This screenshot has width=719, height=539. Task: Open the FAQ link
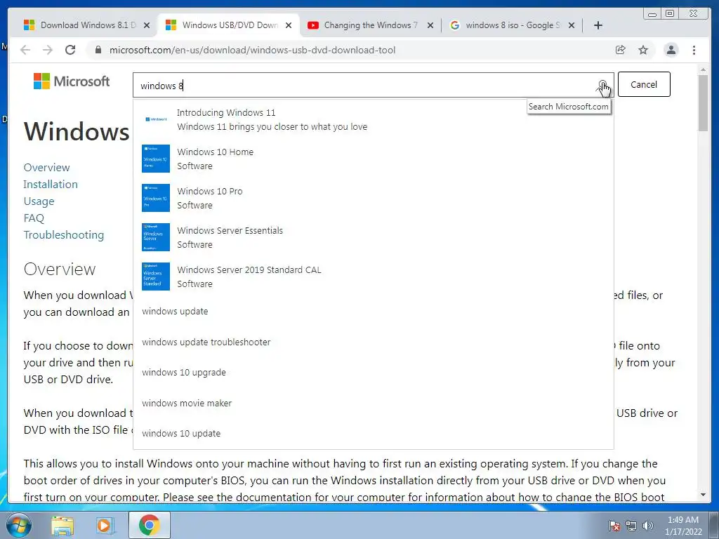click(34, 218)
